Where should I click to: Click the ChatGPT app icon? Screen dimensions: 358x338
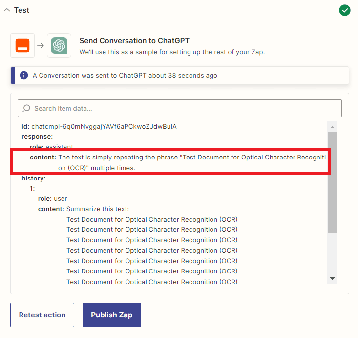(59, 45)
